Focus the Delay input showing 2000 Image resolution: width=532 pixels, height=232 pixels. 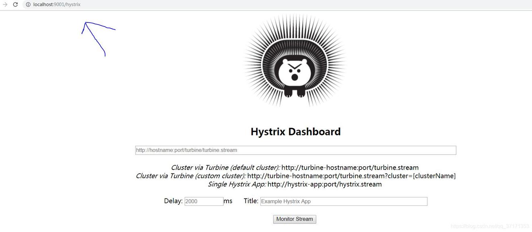pos(204,201)
